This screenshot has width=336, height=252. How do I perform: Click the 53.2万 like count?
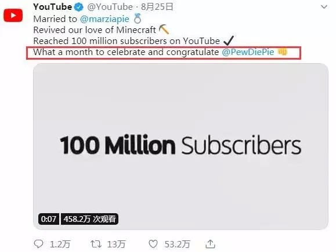(177, 244)
